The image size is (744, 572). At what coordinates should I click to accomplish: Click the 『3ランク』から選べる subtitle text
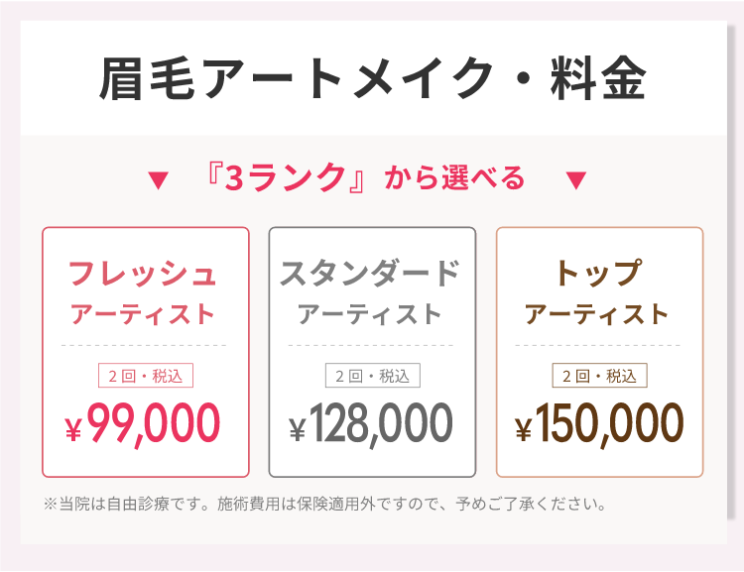[x=365, y=177]
